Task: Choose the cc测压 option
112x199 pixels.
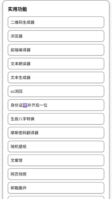Action: tap(56, 91)
